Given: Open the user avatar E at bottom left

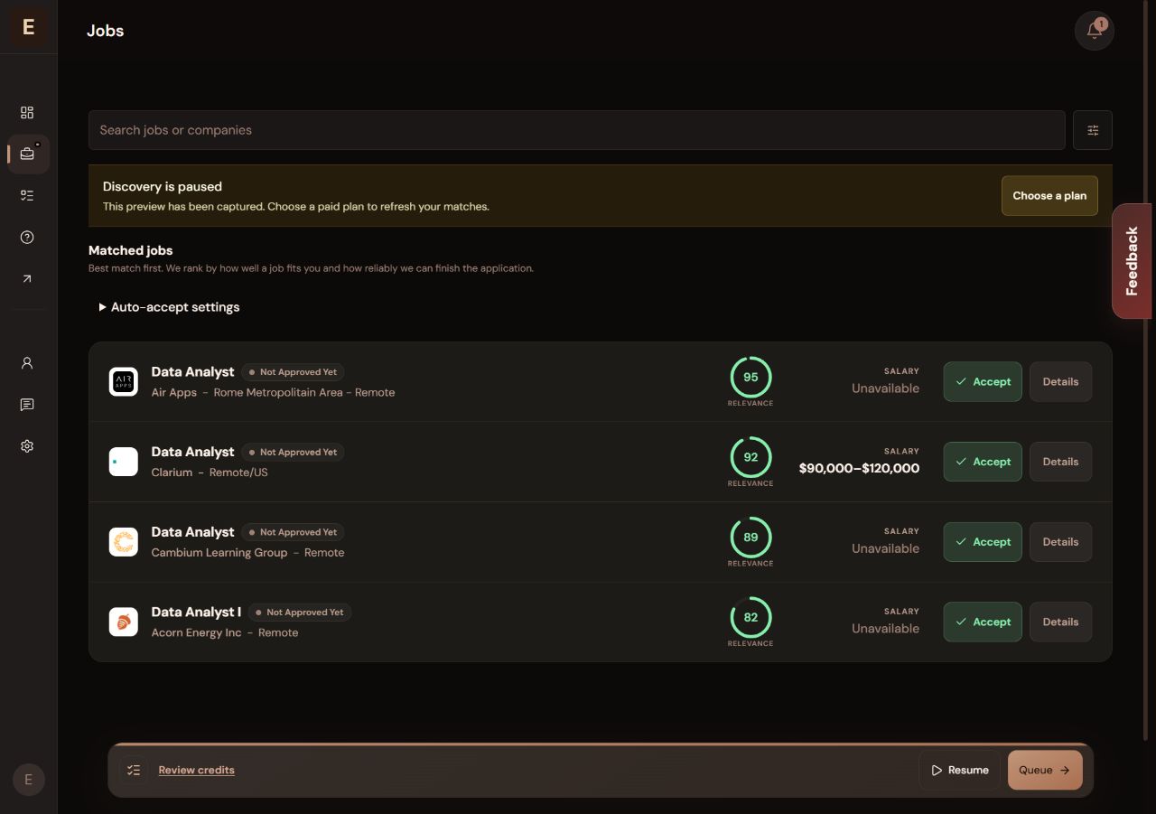Looking at the screenshot, I should click(x=28, y=780).
